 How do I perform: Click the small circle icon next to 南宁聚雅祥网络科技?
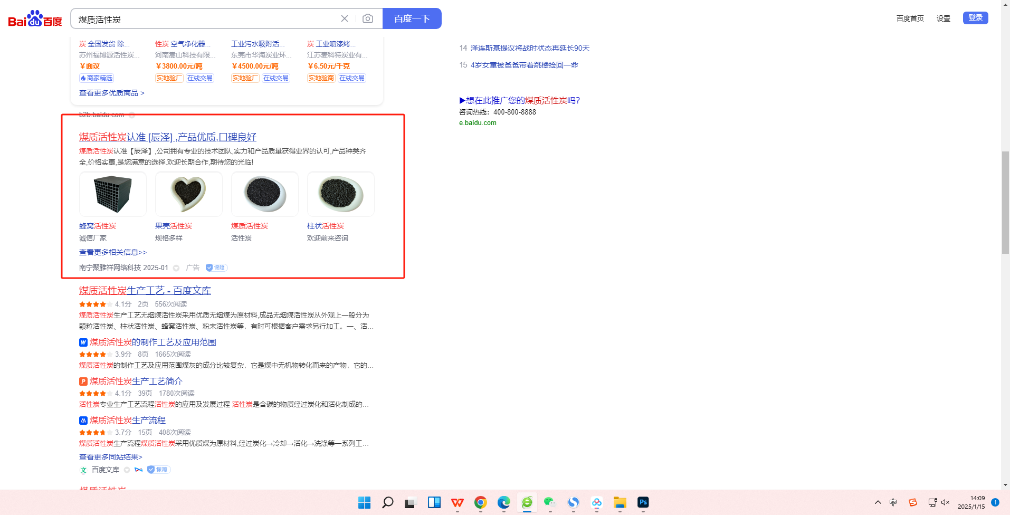176,268
